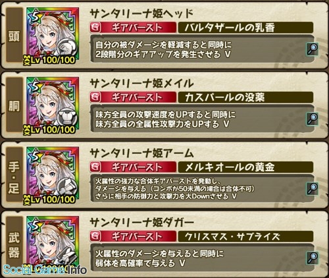Image resolution: width=329 pixels, height=278 pixels.
Task: Click the G gear icon beside メルキオールの黄金
Action: pyautogui.click(x=95, y=167)
